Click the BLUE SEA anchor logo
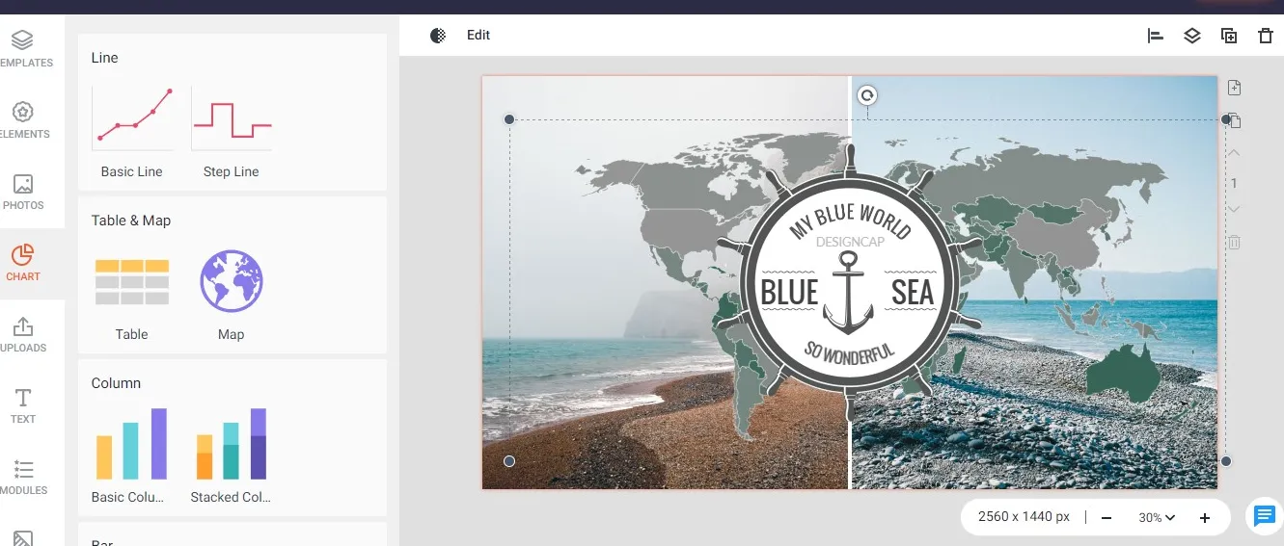1284x546 pixels. (848, 280)
